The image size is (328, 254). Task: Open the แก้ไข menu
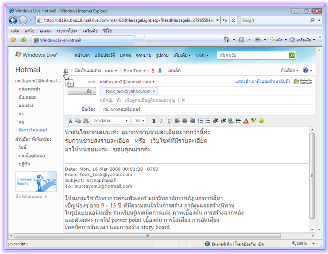click(x=29, y=31)
